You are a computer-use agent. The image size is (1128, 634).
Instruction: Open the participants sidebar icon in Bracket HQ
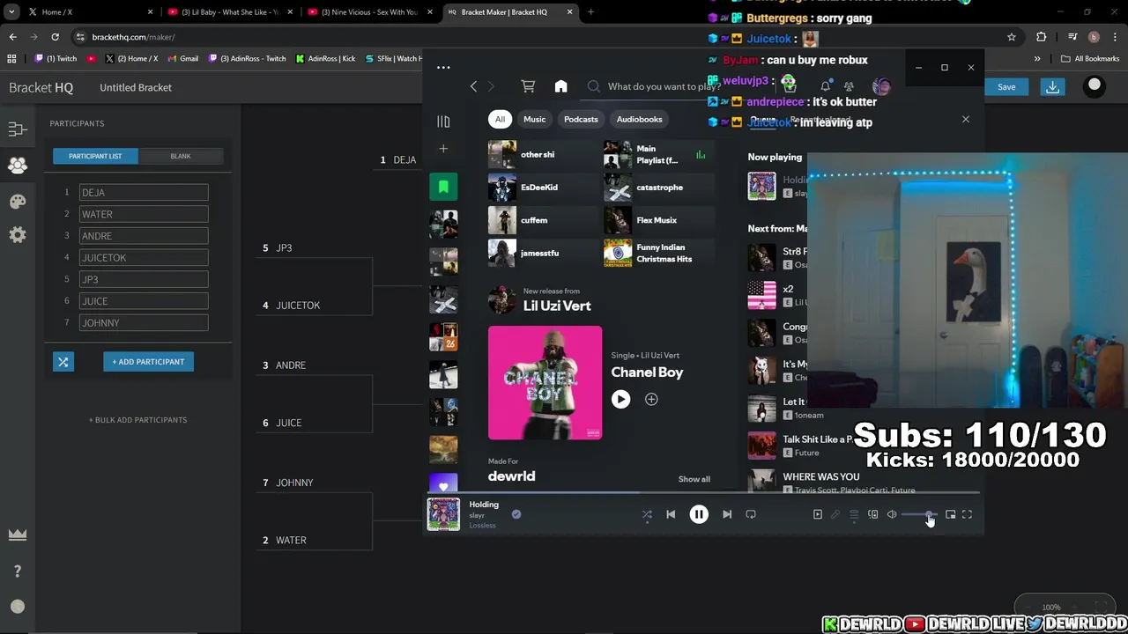[18, 165]
